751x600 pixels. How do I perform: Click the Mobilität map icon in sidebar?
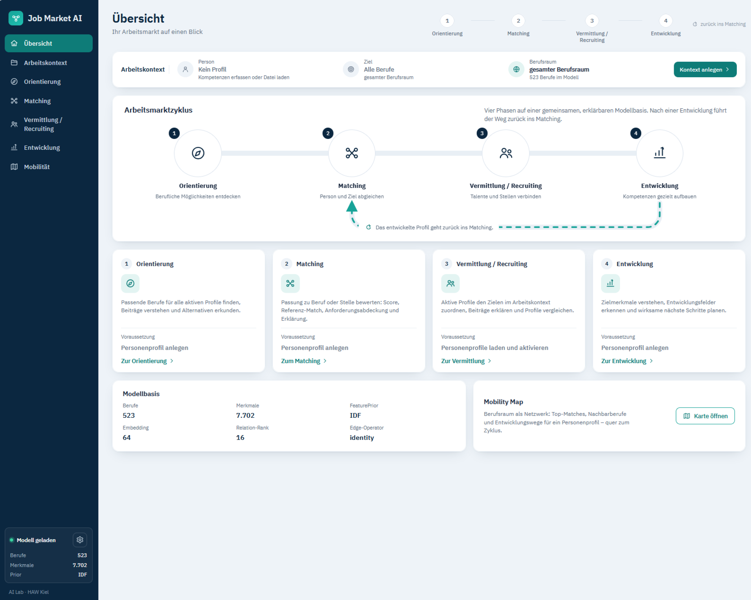coord(14,167)
